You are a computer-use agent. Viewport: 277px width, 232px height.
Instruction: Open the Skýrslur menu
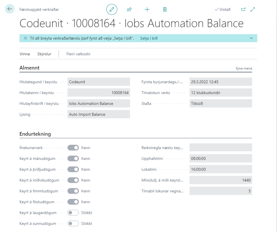pyautogui.click(x=44, y=54)
